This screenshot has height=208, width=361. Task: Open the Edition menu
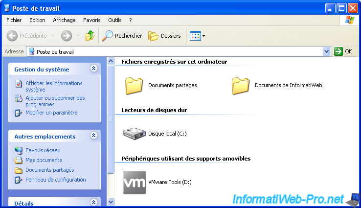click(37, 20)
